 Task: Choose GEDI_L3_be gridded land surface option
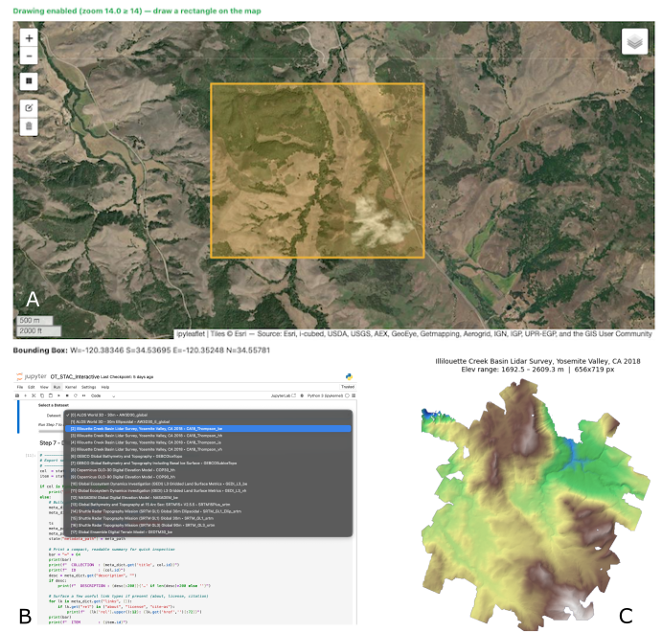pyautogui.click(x=208, y=484)
